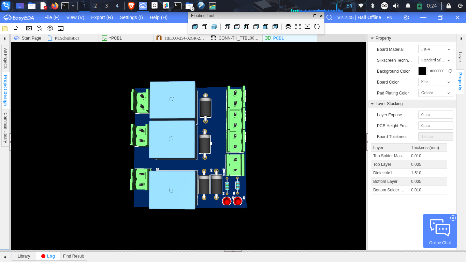Open terminal dropdown arrow in OS taskbar
The width and height of the screenshot is (466, 262).
tap(73, 5)
